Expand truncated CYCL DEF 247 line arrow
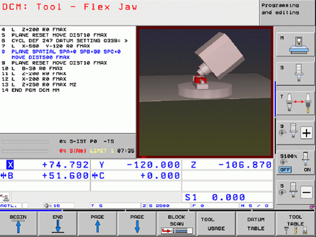The width and height of the screenshot is (316, 237). coord(126,41)
